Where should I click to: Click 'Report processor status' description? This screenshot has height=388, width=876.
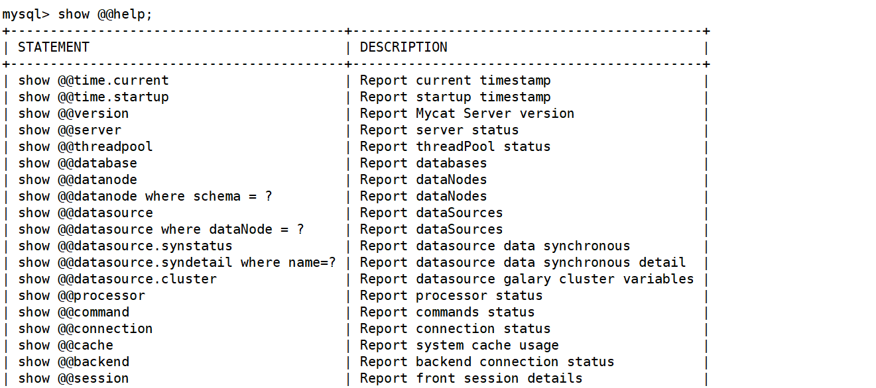(452, 295)
